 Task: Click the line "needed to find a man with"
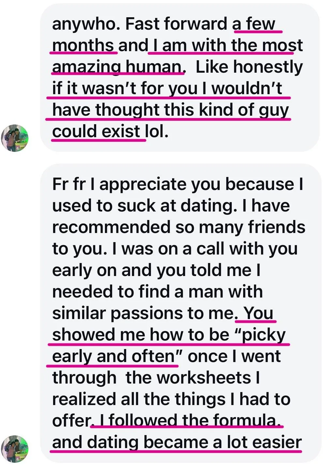[157, 292]
